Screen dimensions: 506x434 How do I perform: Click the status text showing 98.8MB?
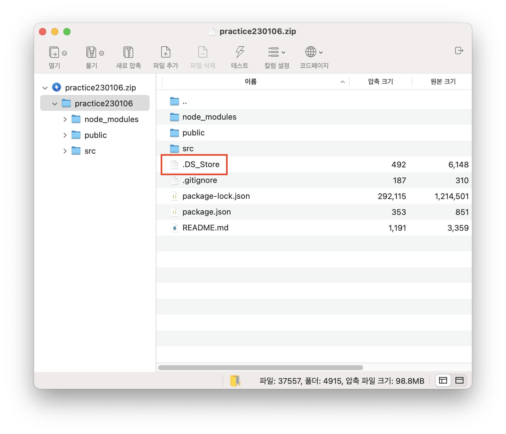pos(342,381)
